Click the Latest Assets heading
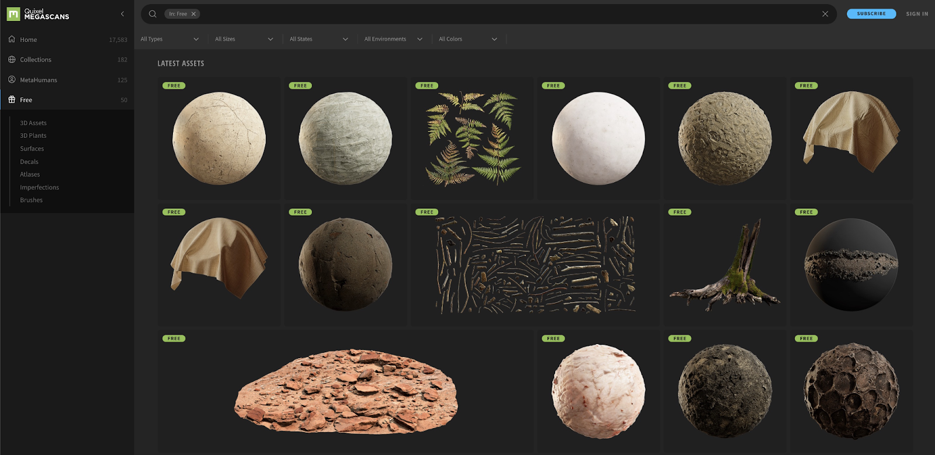Image resolution: width=935 pixels, height=455 pixels. pyautogui.click(x=181, y=64)
